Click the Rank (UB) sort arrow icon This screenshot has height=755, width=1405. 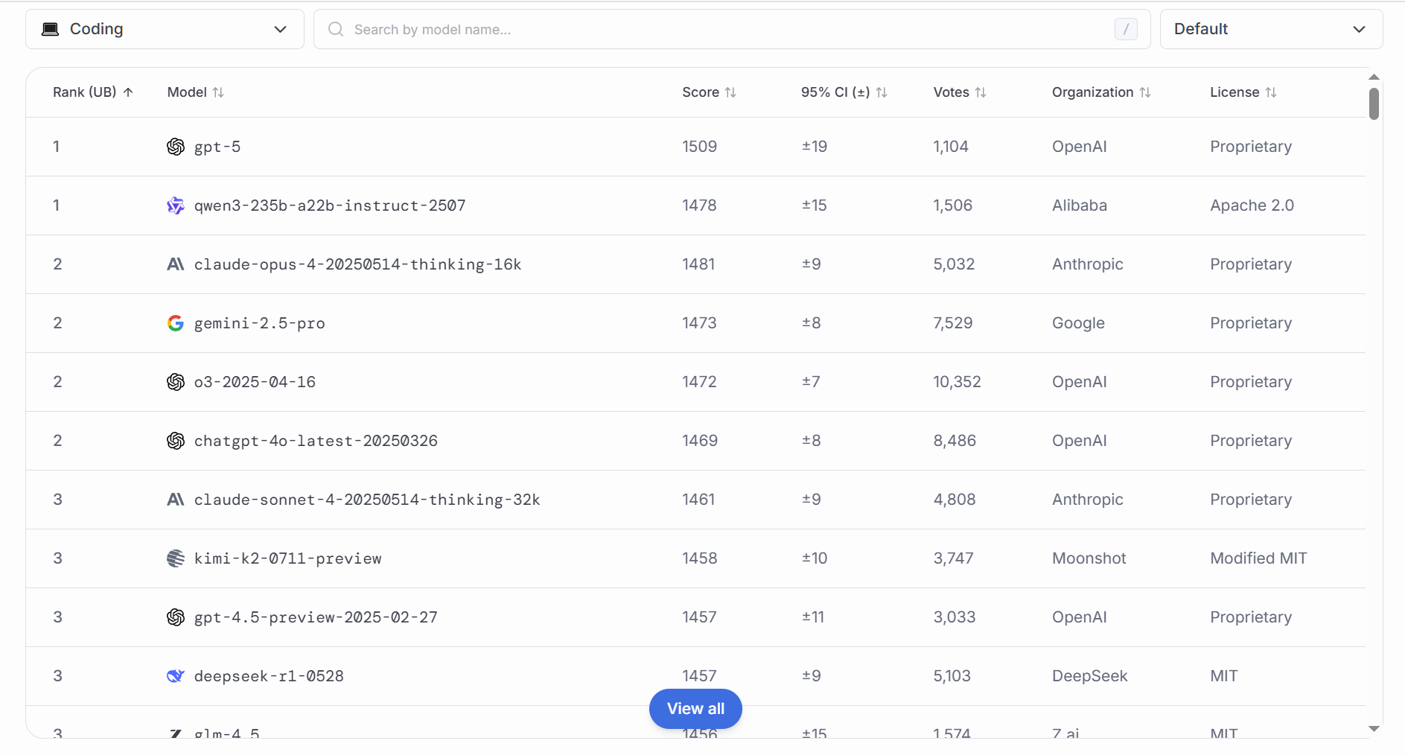point(128,92)
